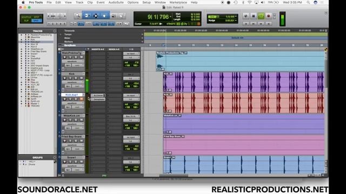Record-enable the WideKick.cm track

point(65,120)
